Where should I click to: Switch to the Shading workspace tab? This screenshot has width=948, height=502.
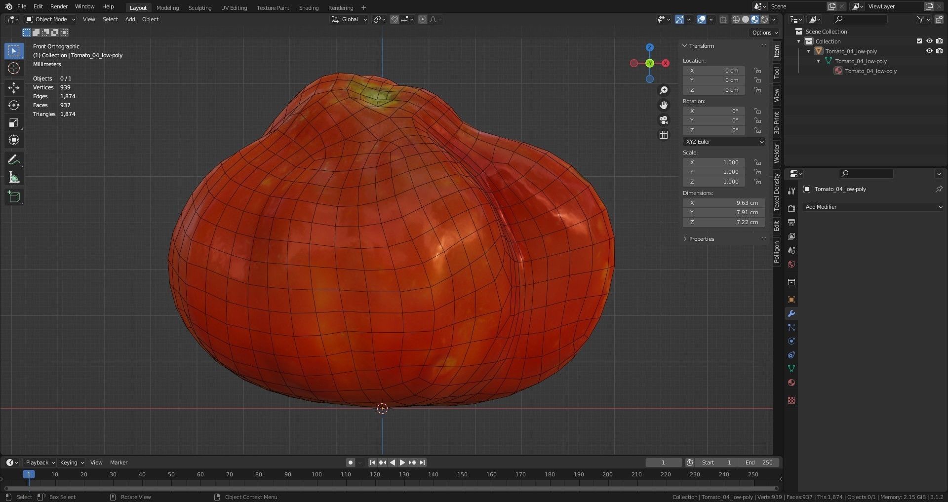pos(309,7)
